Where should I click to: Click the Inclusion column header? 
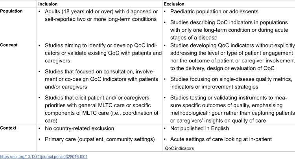click(x=48, y=4)
